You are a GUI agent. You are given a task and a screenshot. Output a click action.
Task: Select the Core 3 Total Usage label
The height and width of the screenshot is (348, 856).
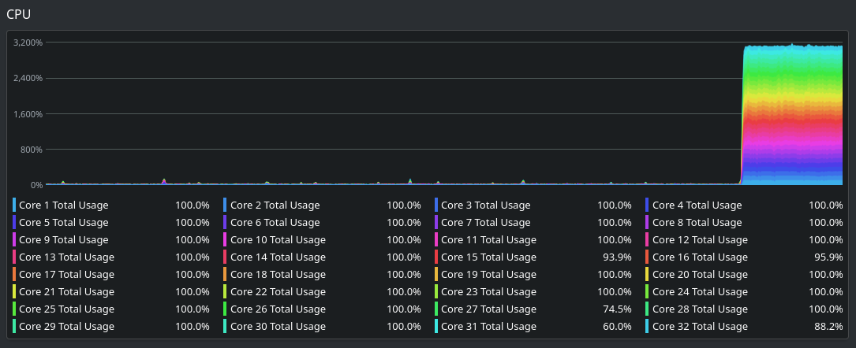pyautogui.click(x=486, y=205)
